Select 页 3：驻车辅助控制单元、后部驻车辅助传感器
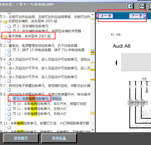This screenshot has height=145, width=151. (47, 31)
